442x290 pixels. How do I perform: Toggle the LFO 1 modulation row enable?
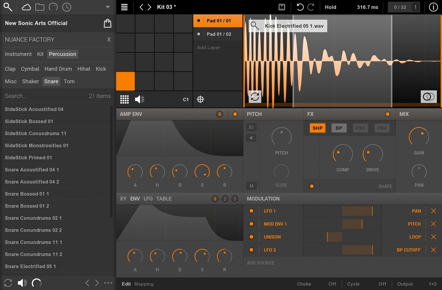(x=251, y=211)
